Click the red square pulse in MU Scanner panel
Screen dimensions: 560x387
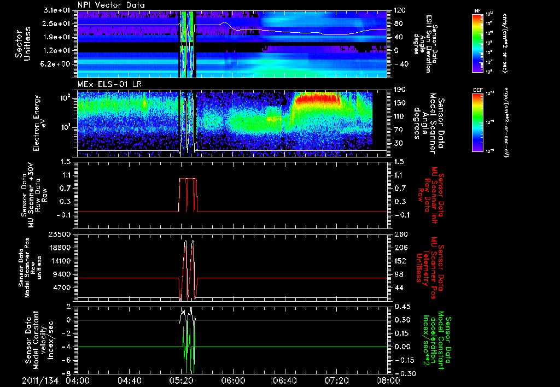click(188, 195)
